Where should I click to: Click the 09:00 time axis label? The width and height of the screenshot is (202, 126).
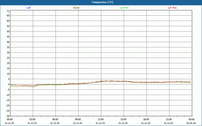pos(78,119)
